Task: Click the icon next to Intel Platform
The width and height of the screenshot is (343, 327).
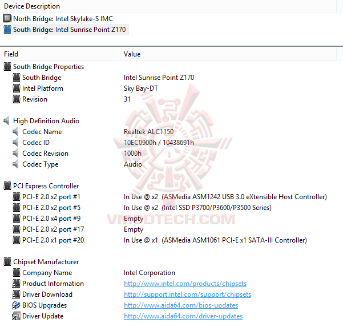Action: click(17, 88)
